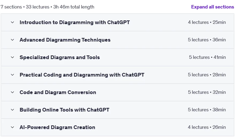Click chevron beside Code and Diagram Conversion

[13, 92]
